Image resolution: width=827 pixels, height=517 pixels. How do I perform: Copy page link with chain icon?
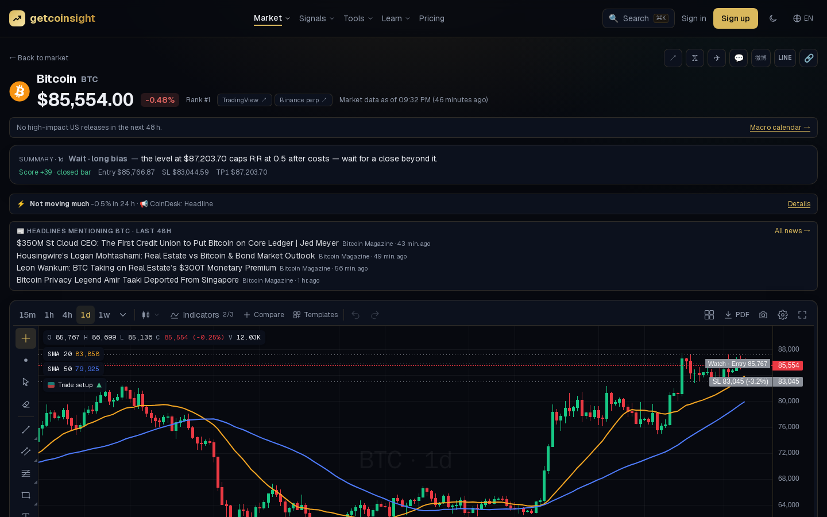tap(809, 58)
